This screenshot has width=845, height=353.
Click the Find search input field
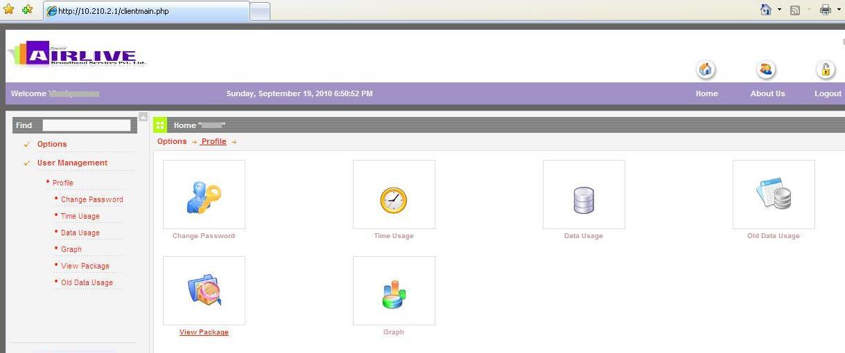87,125
